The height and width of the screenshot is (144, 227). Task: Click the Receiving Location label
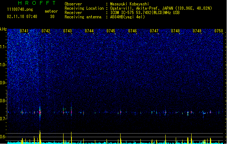tap(84, 8)
